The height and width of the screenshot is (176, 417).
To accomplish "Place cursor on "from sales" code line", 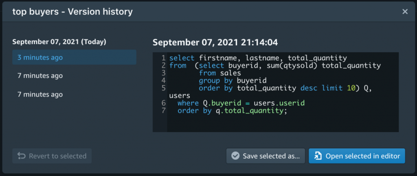I will 220,73.
